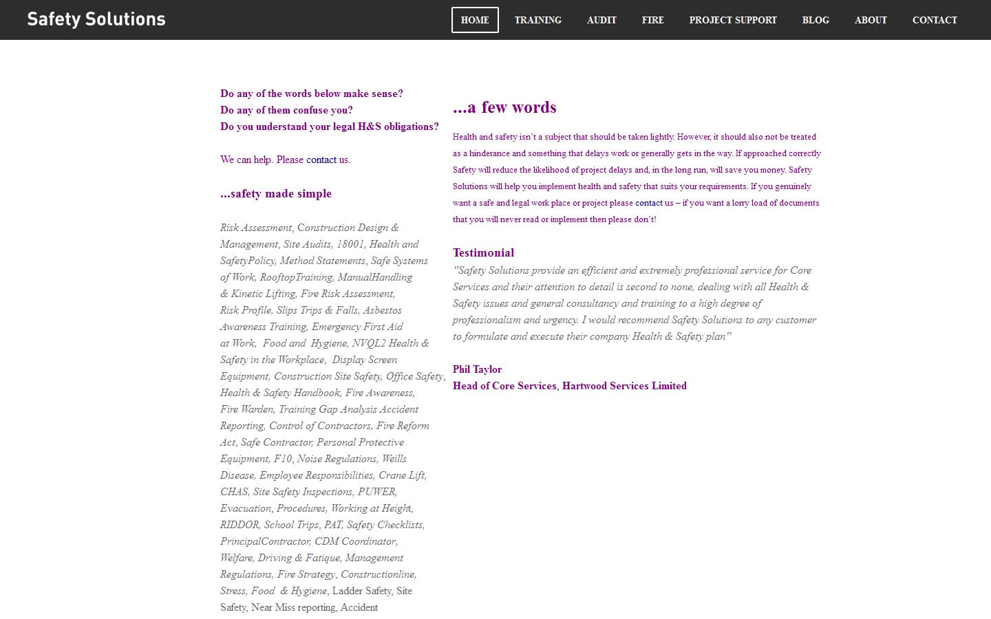Navigate to the CONTACT page
This screenshot has height=619, width=991.
click(935, 20)
